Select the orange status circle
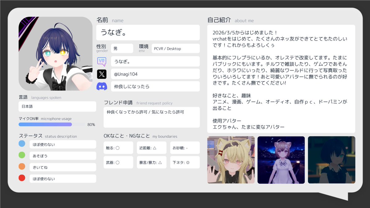370x208 pixels. (22, 166)
